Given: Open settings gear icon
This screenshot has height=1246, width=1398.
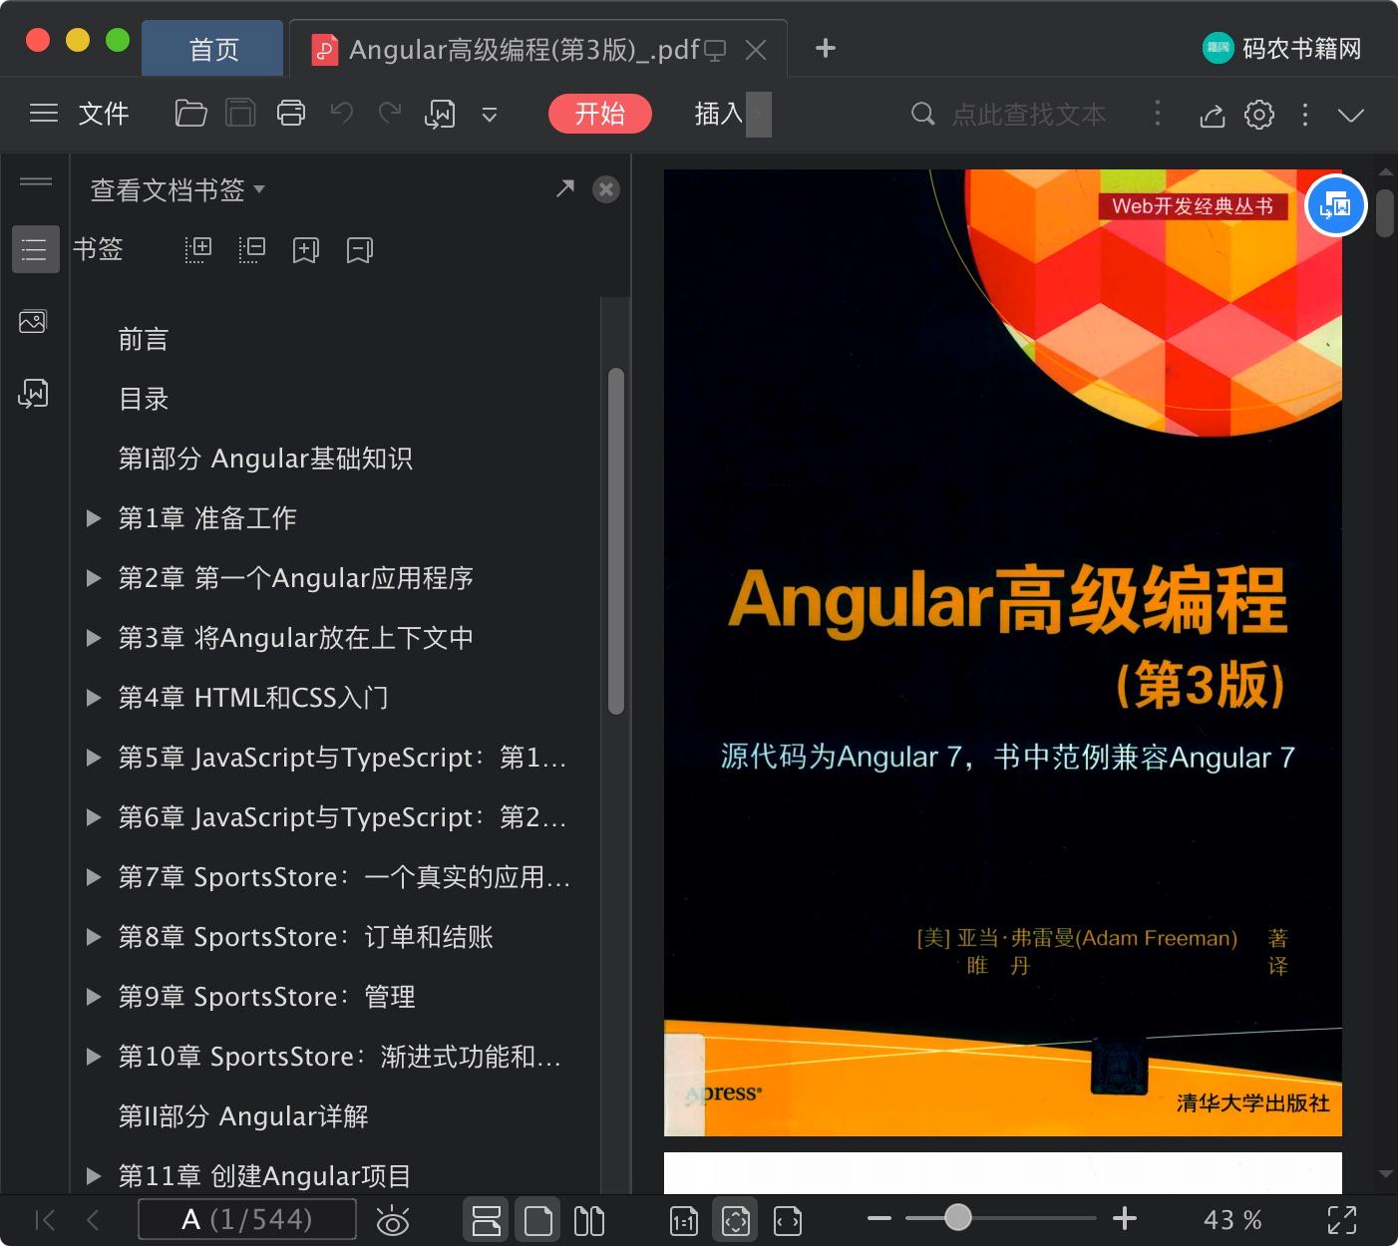Looking at the screenshot, I should (1259, 115).
